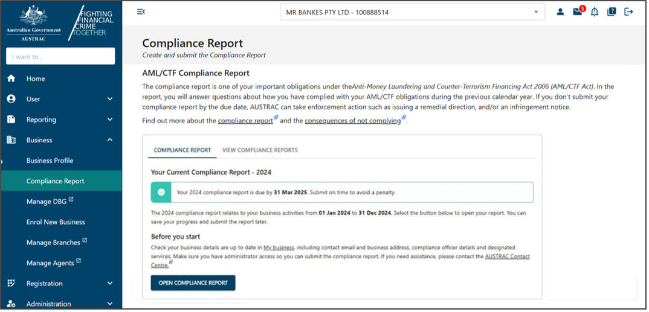Click external link icon next to Manage Branches

click(x=85, y=240)
